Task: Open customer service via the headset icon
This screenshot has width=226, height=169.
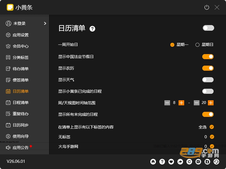Action: (x=216, y=162)
